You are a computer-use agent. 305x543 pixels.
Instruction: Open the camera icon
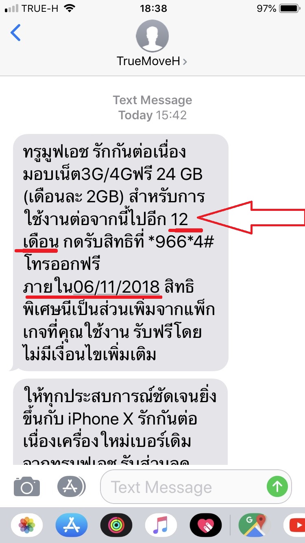[27, 486]
